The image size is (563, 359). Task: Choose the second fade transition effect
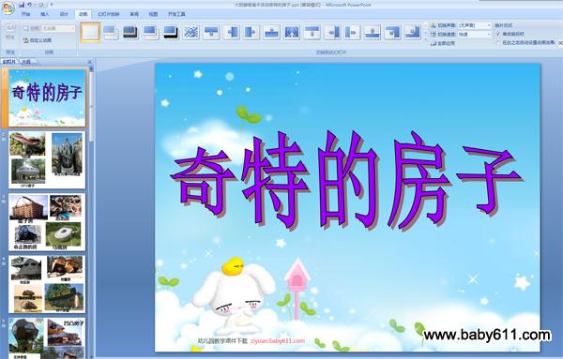click(x=130, y=32)
